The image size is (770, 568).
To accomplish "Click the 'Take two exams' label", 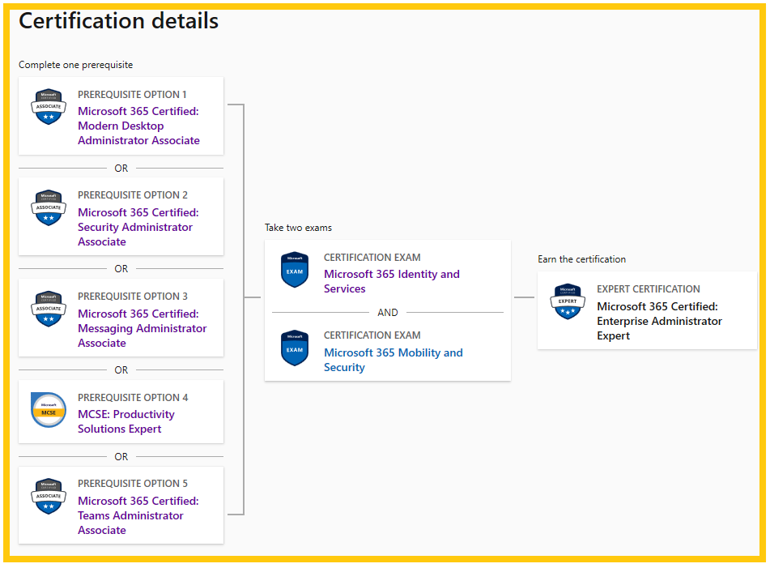I will click(298, 228).
